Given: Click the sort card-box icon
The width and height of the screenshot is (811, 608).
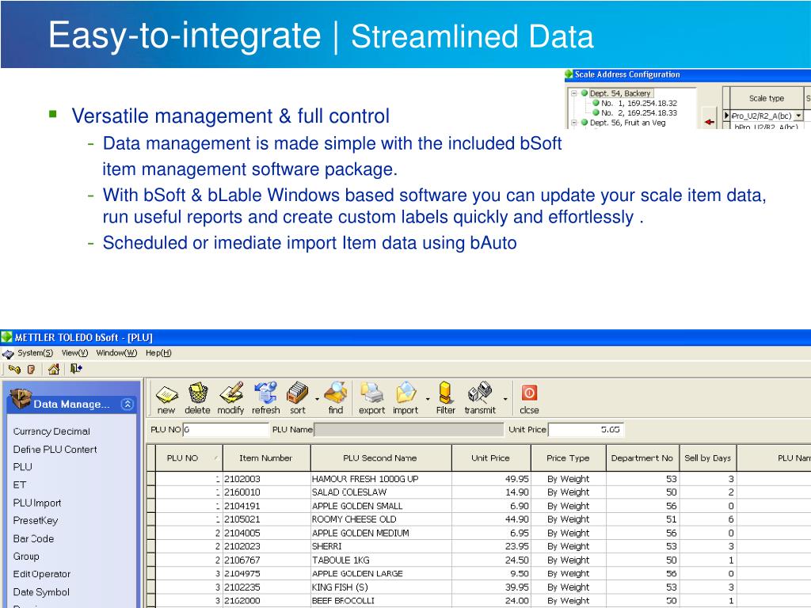Looking at the screenshot, I should [298, 393].
